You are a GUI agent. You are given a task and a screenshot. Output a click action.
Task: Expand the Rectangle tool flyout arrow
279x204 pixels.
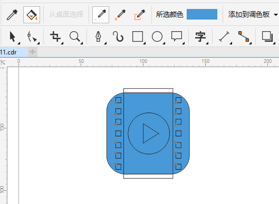pos(145,43)
